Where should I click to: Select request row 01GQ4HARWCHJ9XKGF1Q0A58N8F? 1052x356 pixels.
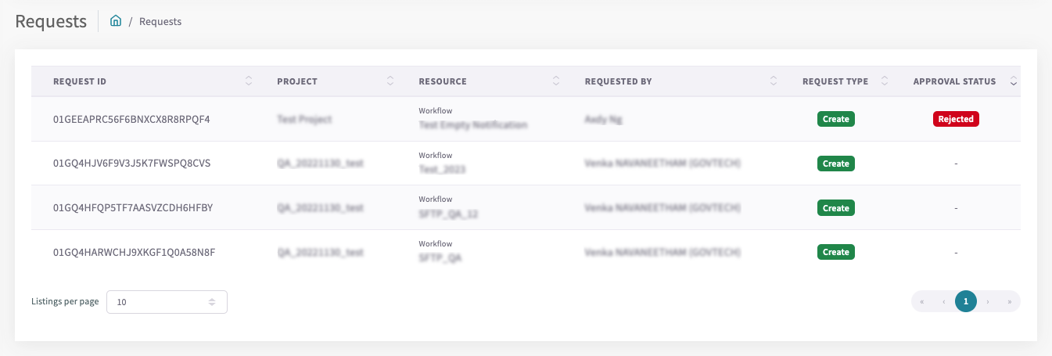click(x=134, y=252)
